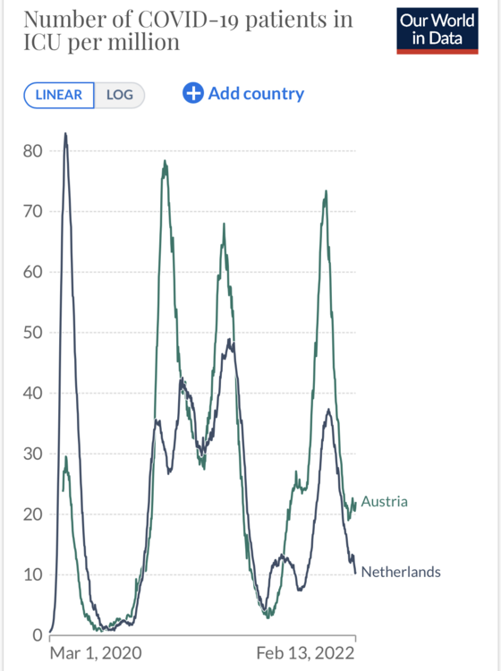Select the Netherlands legend label
The image size is (501, 671).
click(x=401, y=572)
